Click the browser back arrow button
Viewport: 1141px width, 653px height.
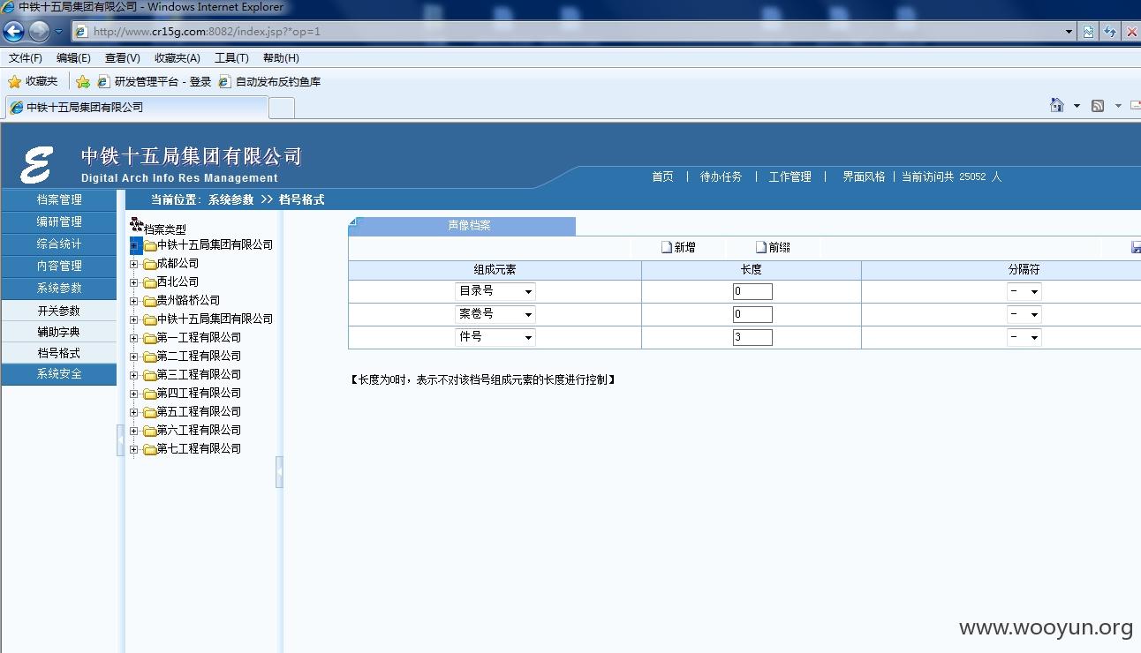point(14,32)
